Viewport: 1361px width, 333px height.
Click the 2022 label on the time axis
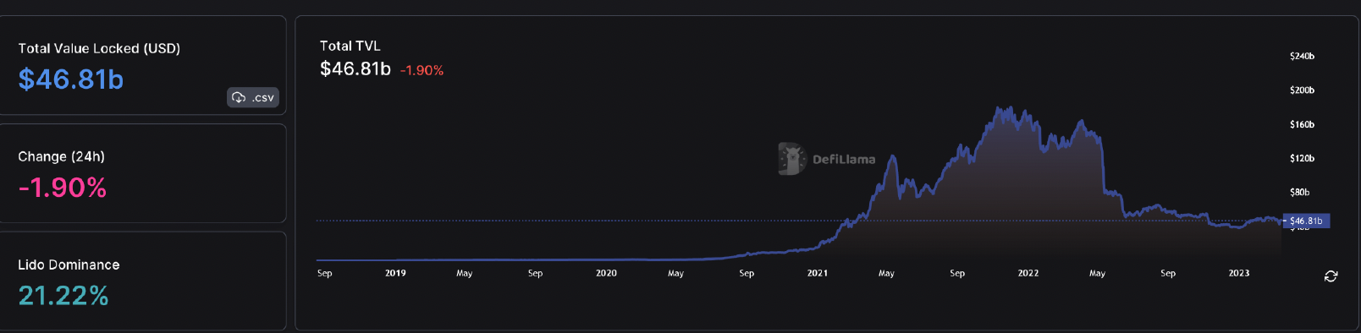(1028, 273)
